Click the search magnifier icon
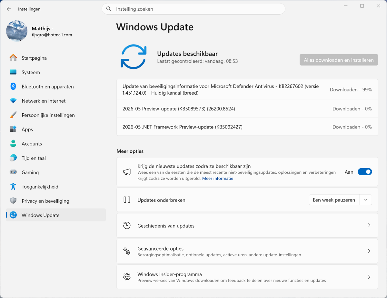This screenshot has height=298, width=387. (109, 9)
